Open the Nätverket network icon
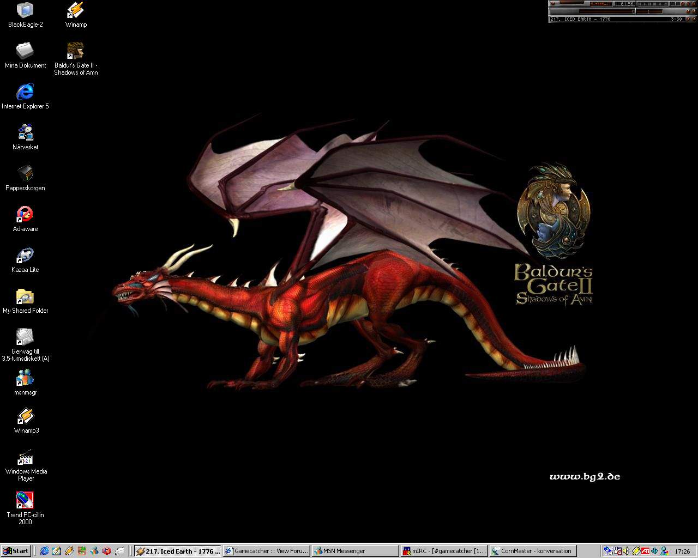698x558 pixels. pos(25,138)
